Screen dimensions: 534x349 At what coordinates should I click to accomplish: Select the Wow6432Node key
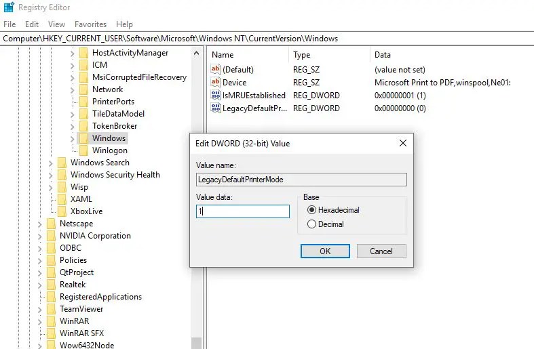pyautogui.click(x=87, y=345)
